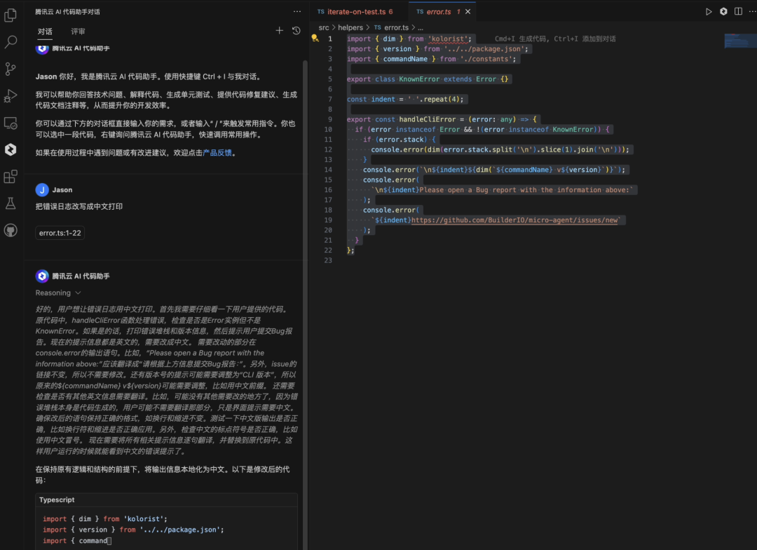This screenshot has width=757, height=550.
Task: Click the Tencent AI icon in editor toolbar
Action: 723,12
